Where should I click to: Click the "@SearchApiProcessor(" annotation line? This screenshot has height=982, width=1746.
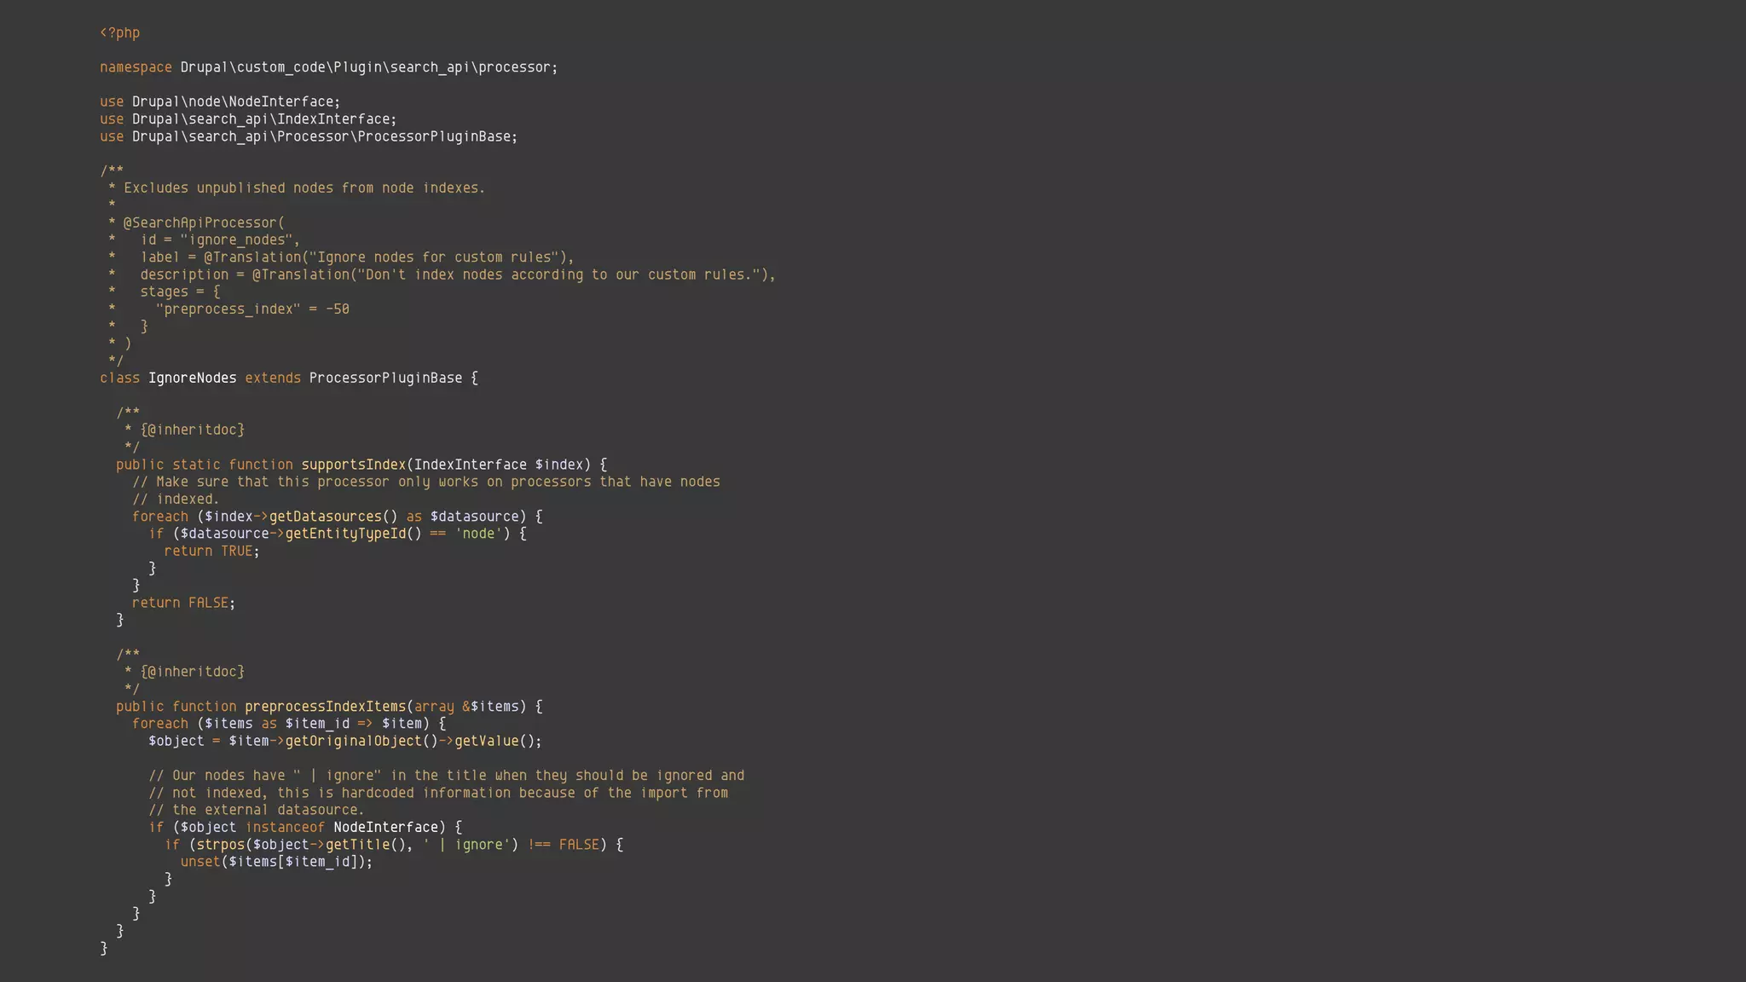(x=204, y=223)
